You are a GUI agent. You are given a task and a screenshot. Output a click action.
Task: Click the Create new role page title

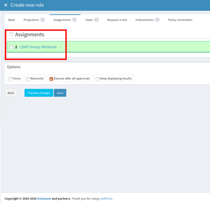coord(27,5)
